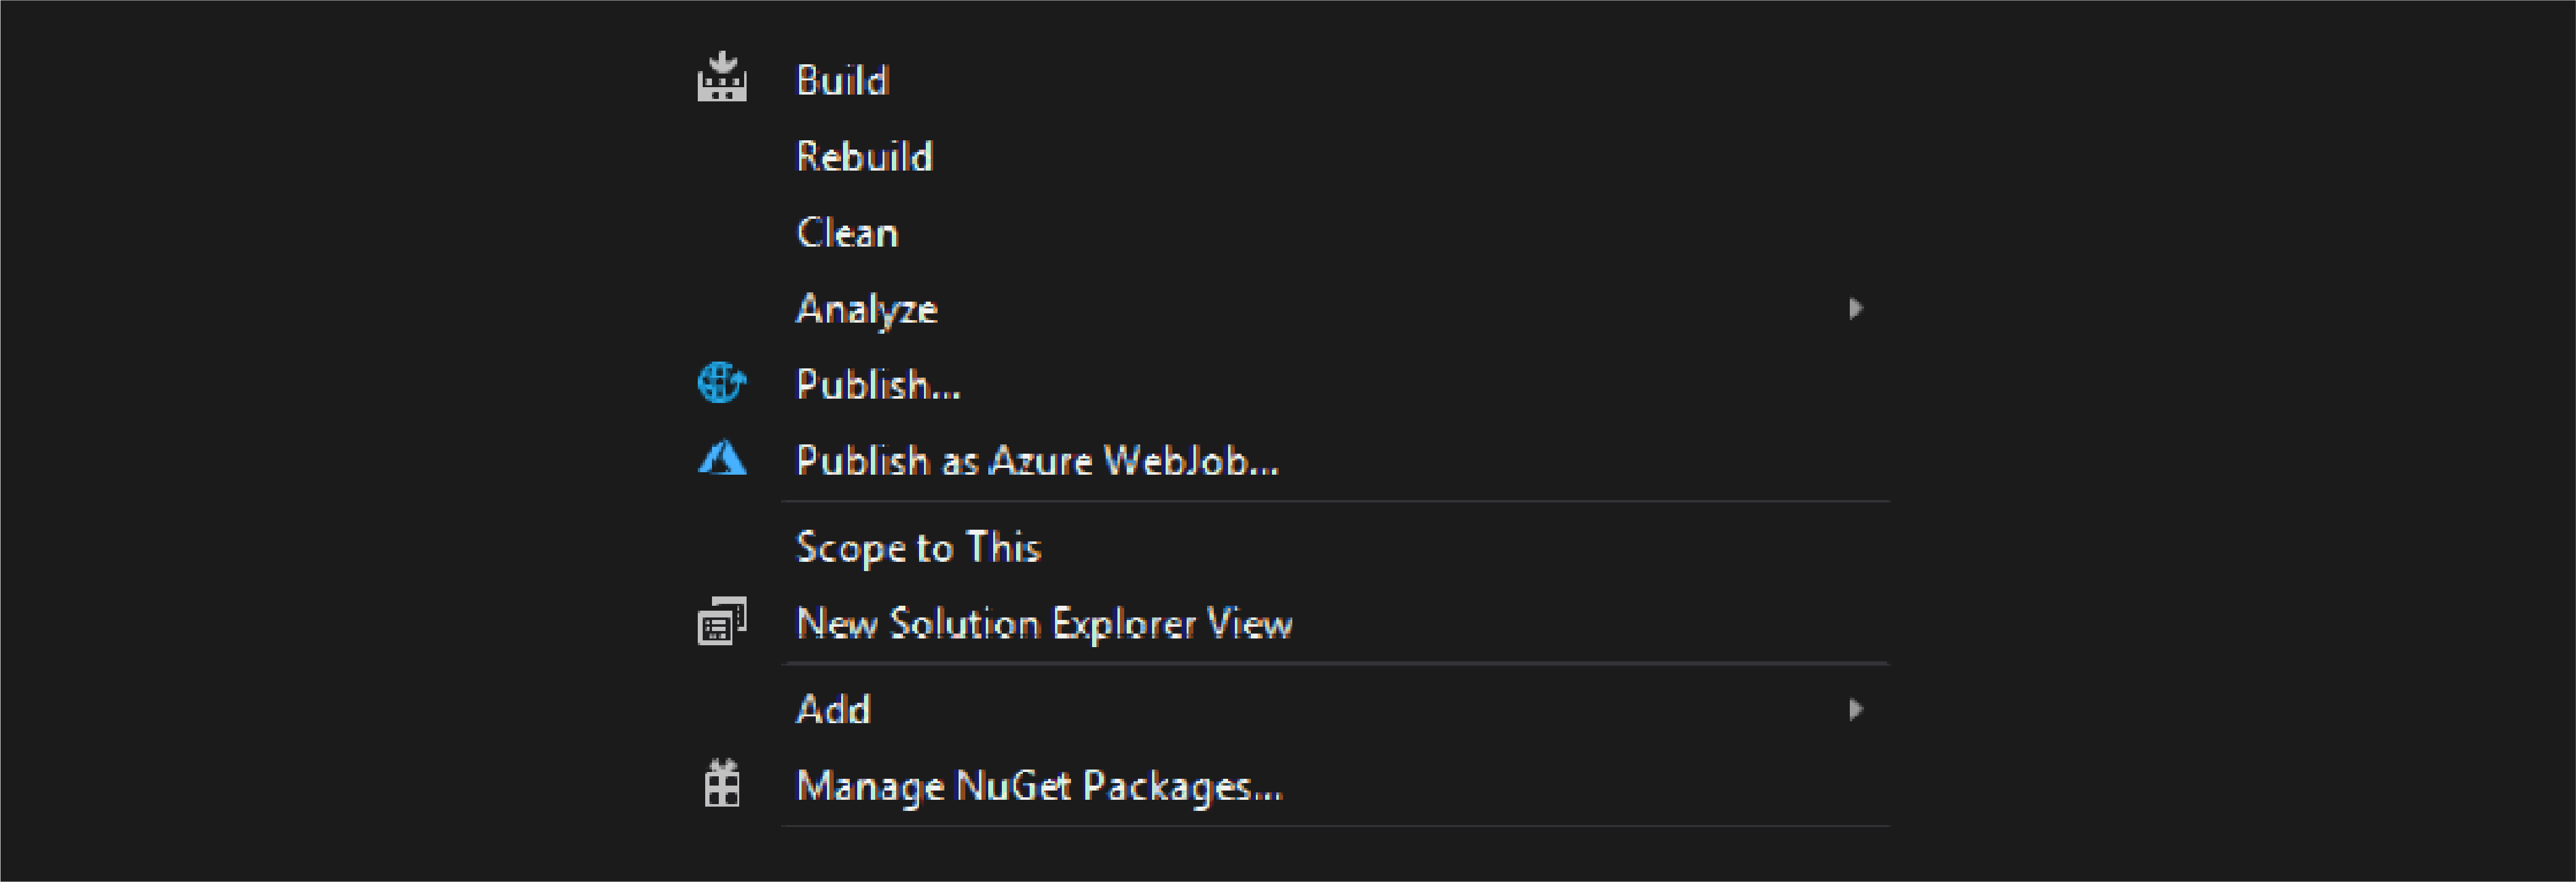The image size is (2576, 882).
Task: Select Build from the context menu
Action: [x=841, y=80]
